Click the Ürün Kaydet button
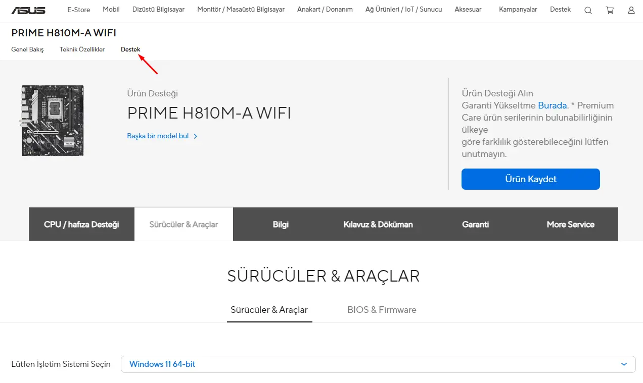This screenshot has width=643, height=383. point(531,179)
